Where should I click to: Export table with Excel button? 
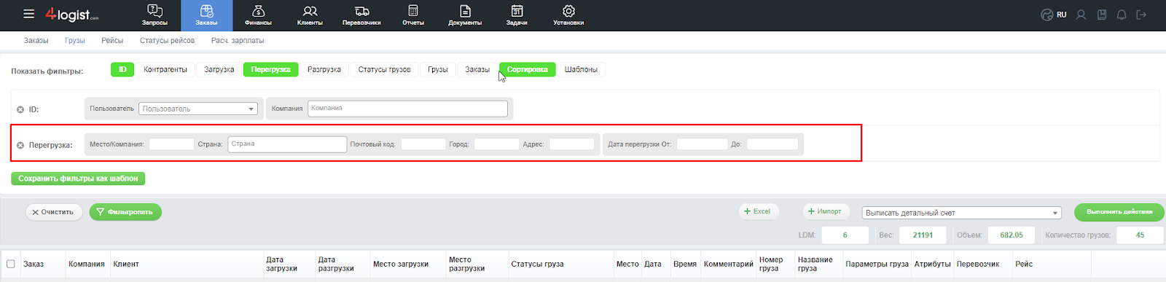pos(759,211)
